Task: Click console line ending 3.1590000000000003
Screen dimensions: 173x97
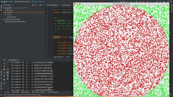Action: click(x=32, y=74)
